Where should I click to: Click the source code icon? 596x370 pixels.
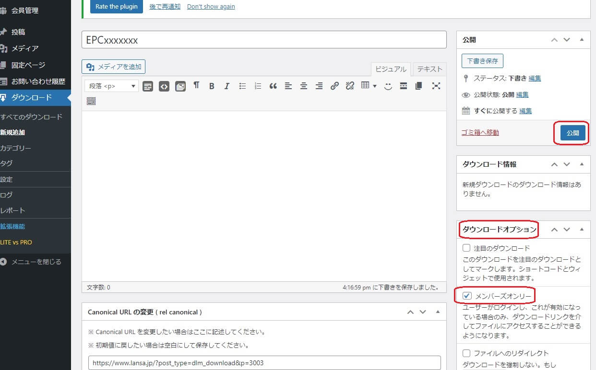[x=164, y=87]
